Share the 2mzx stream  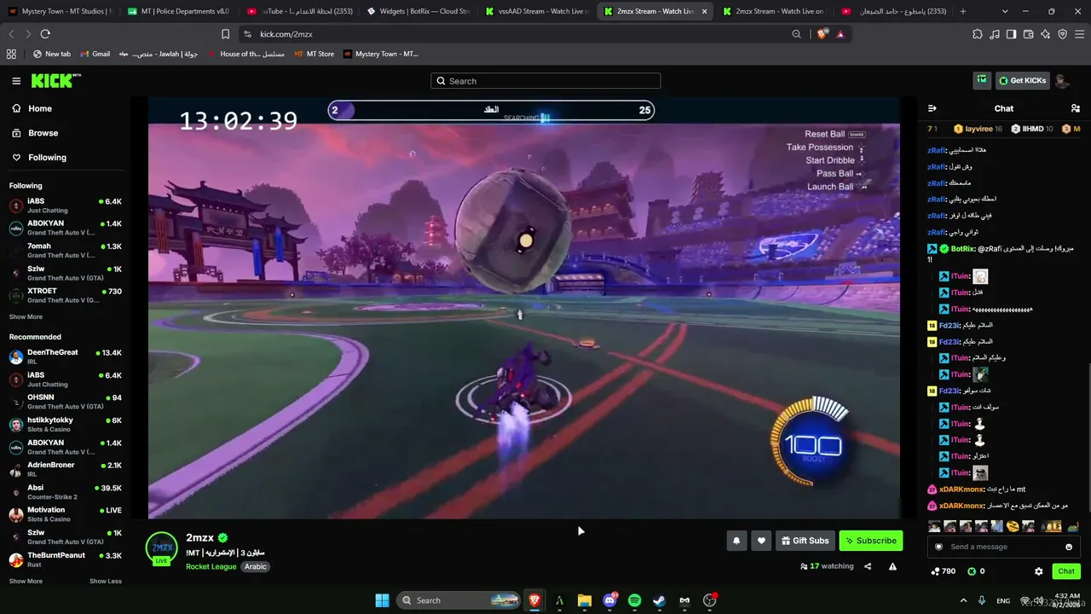(x=868, y=566)
